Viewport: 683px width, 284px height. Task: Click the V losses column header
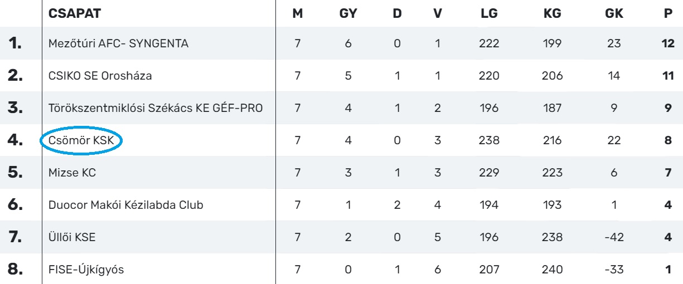(x=438, y=14)
